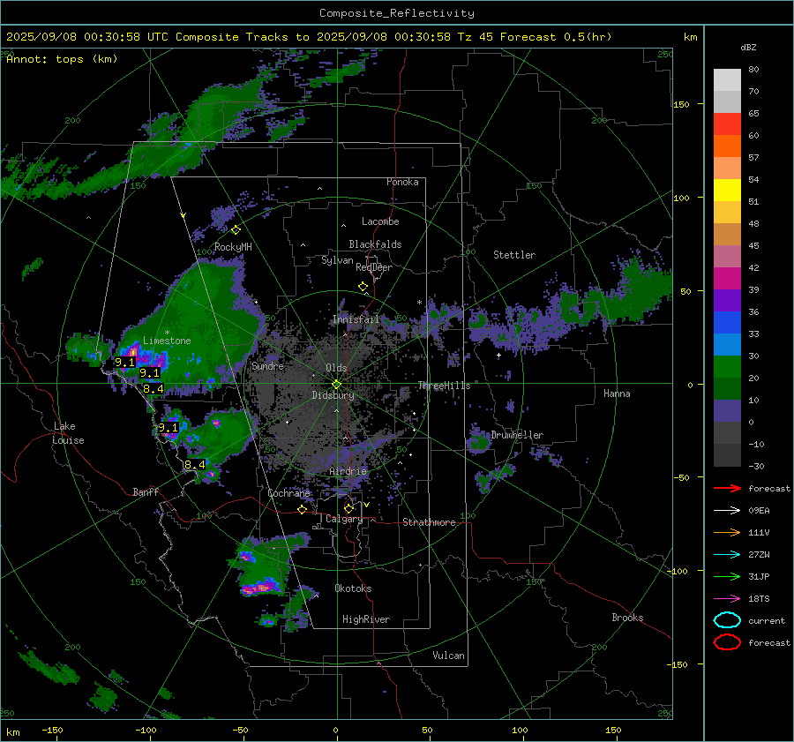Click the 8.4 storm top label nearest Banff
This screenshot has width=794, height=742.
point(195,464)
